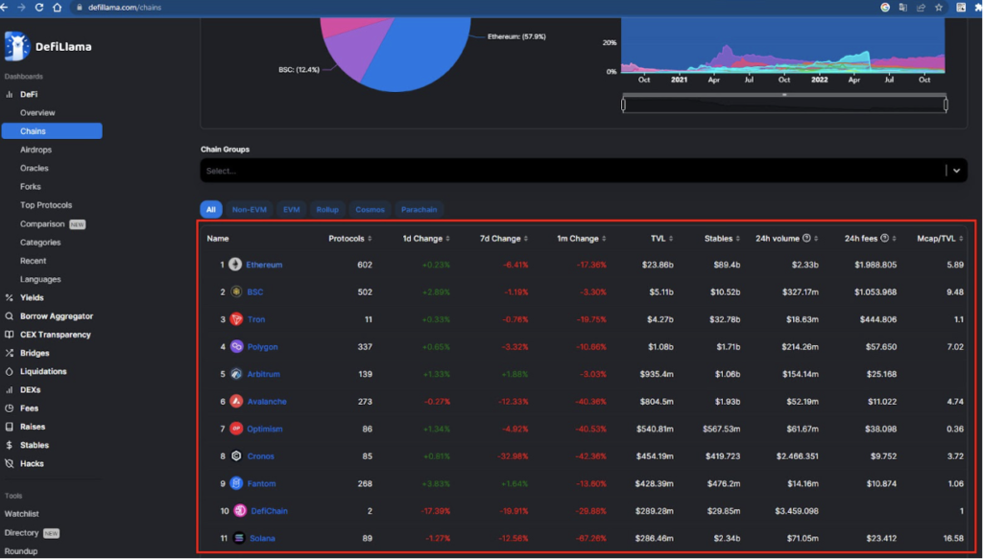
Task: Sort the table by TVL column
Action: (x=661, y=239)
